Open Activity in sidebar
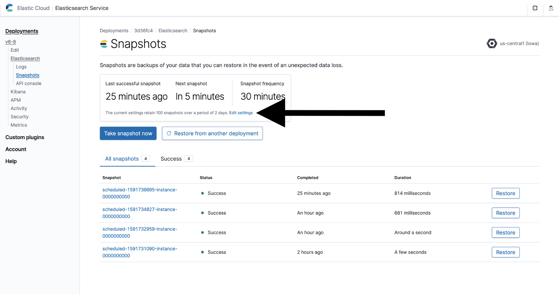The image size is (559, 294). [19, 108]
